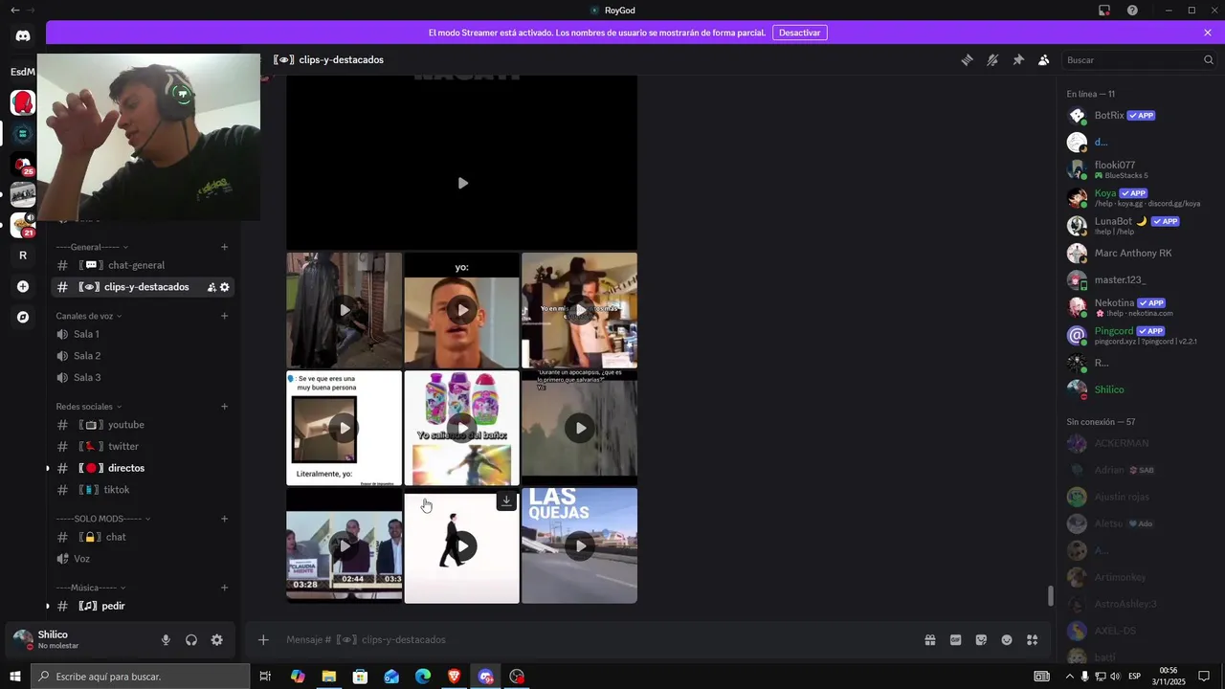Play the walking man video
The width and height of the screenshot is (1225, 689).
462,546
